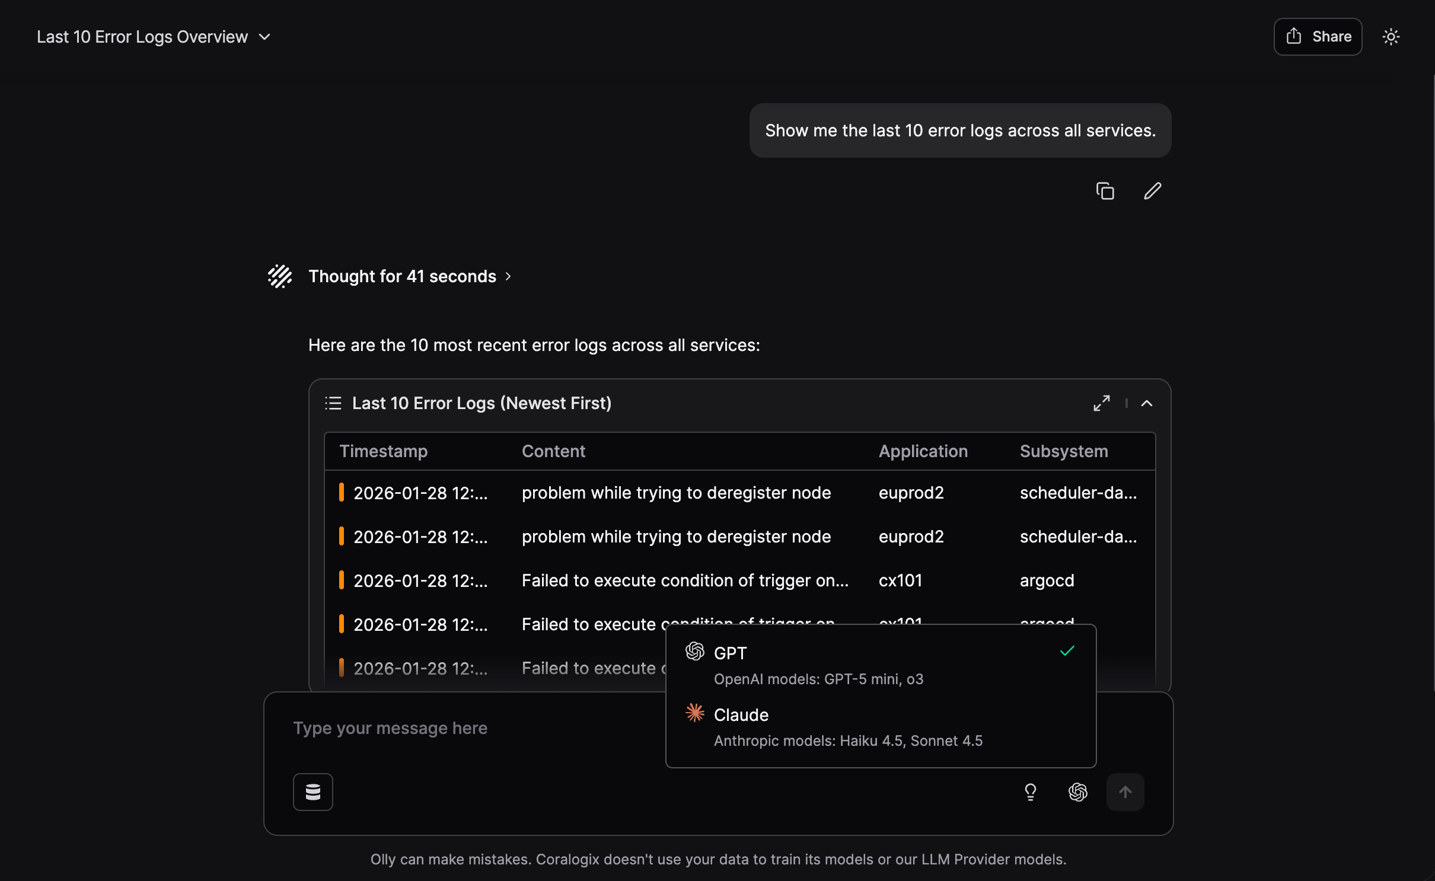This screenshot has height=881, width=1435.
Task: Click the Application column header
Action: tap(923, 451)
